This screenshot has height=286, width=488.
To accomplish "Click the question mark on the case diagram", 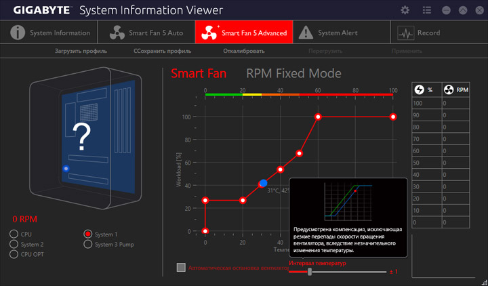I will click(x=81, y=136).
